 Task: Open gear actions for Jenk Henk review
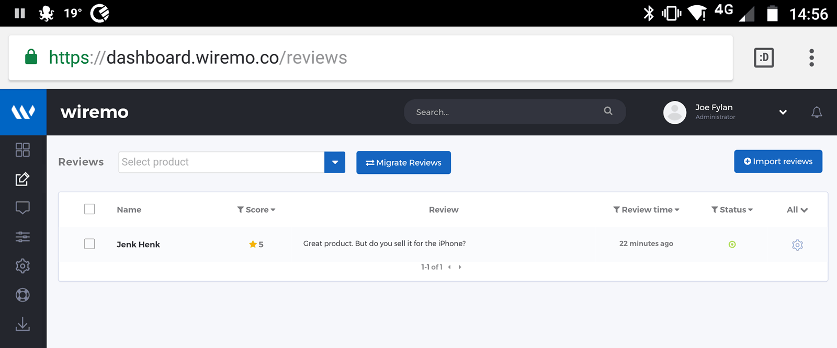coord(797,245)
